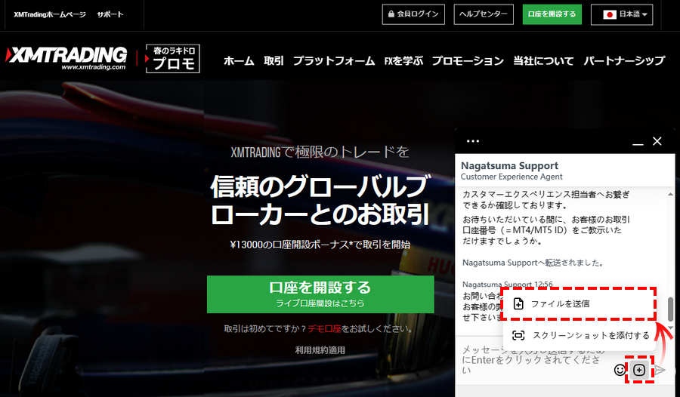Viewport: 680px width, 397px height.
Task: Minimize the Nagatsuma Support chat window
Action: coord(638,143)
